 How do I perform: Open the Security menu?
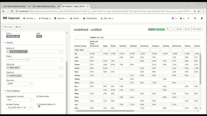[29, 18]
